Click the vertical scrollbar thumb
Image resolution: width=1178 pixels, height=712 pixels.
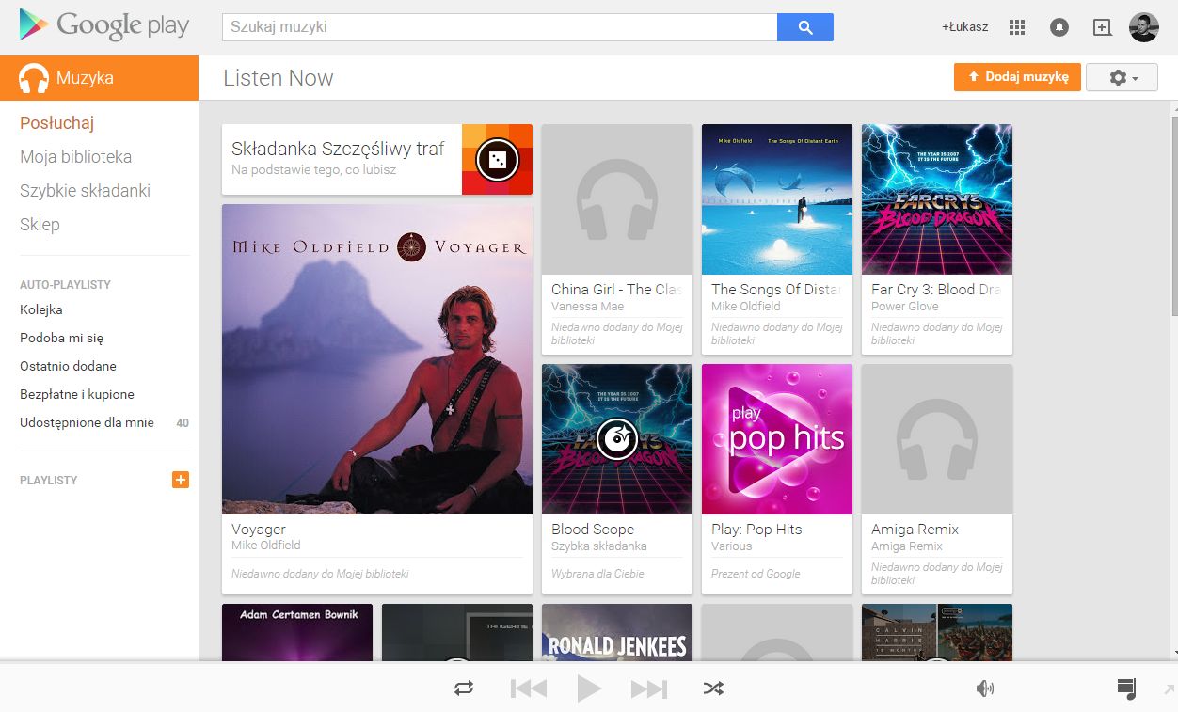pos(1173,216)
